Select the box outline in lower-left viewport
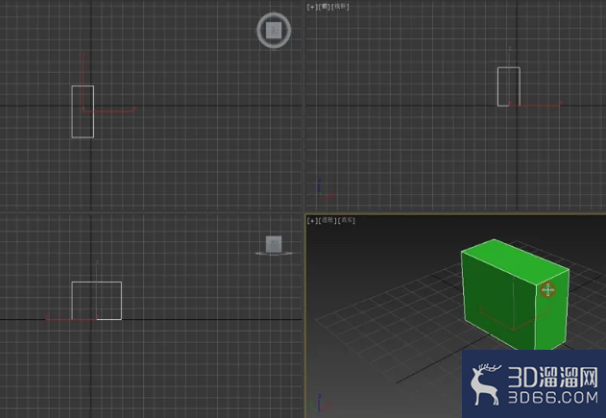The width and height of the screenshot is (606, 418). (x=97, y=301)
